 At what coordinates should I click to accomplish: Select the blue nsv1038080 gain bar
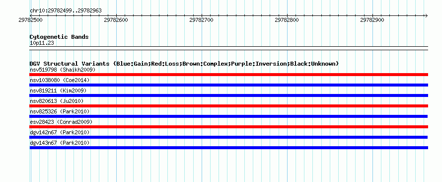point(228,85)
